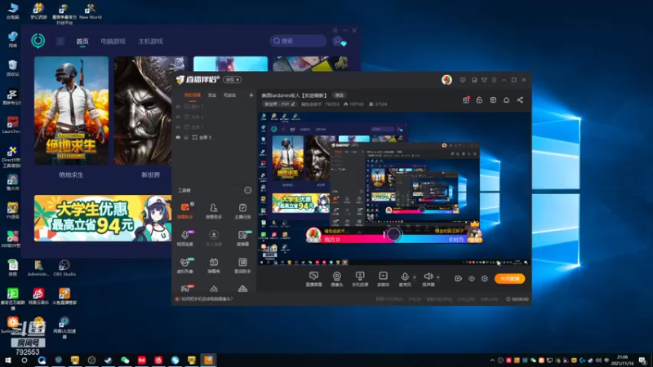The image size is (653, 367).
Task: Click the layout panel icon near bell
Action: pyautogui.click(x=493, y=99)
